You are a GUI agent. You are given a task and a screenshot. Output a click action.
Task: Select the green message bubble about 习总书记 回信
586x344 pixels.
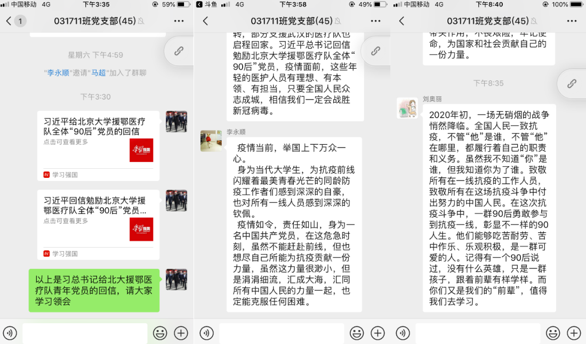coord(94,290)
